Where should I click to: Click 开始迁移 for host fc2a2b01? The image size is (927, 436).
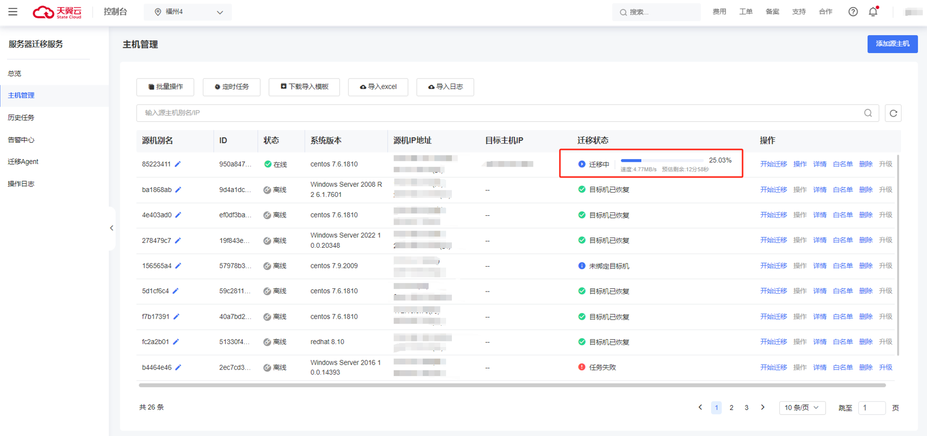(773, 342)
